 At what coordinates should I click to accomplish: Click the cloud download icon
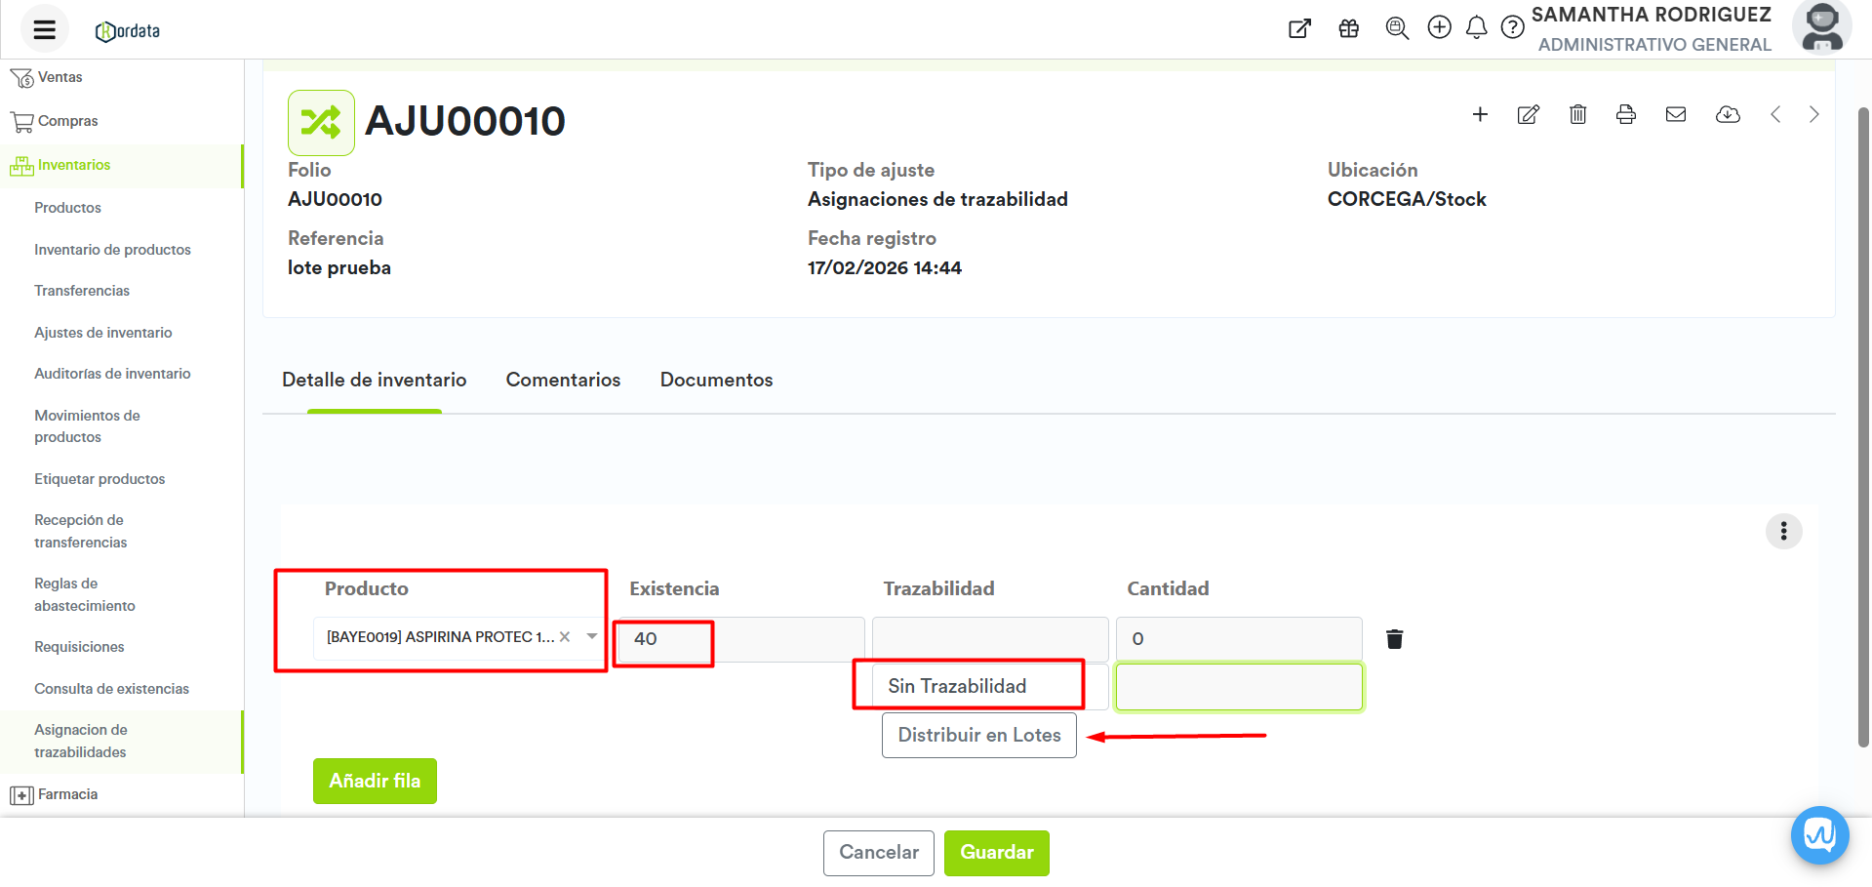[x=1727, y=115]
